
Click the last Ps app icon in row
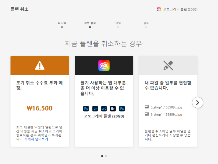[x=122, y=108]
